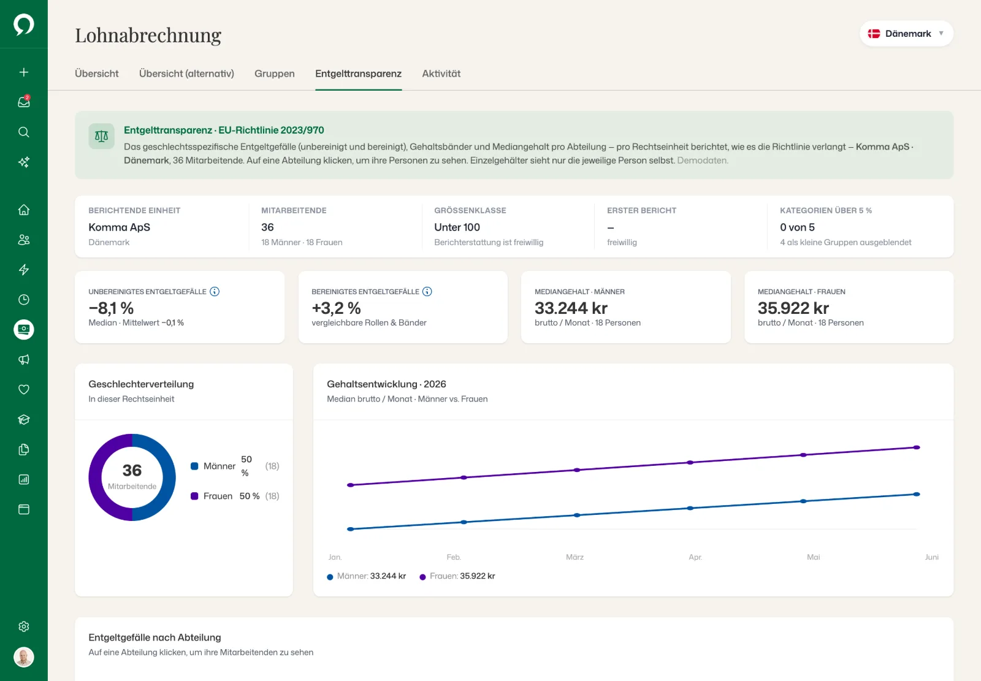The width and height of the screenshot is (981, 681).
Task: Open the people icon in sidebar
Action: click(x=24, y=240)
